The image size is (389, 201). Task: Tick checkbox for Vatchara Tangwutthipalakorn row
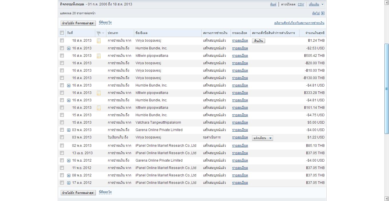(x=62, y=122)
